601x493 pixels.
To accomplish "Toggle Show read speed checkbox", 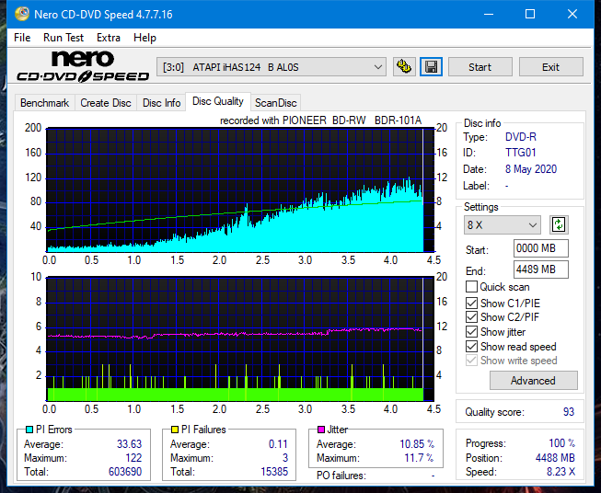I will click(471, 346).
